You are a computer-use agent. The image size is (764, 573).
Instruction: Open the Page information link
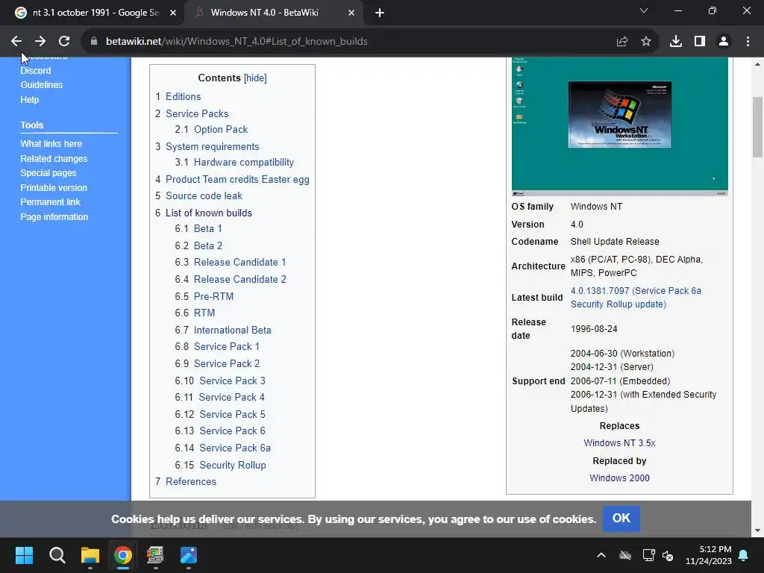click(54, 217)
